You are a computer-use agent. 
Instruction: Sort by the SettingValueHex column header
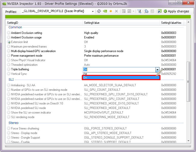pos(171,23)
